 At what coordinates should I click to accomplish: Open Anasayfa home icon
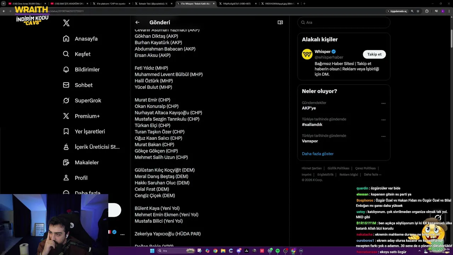[x=66, y=39]
